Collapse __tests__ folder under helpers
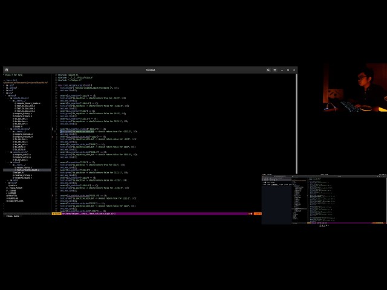The height and width of the screenshot is (290, 387). click(19, 165)
